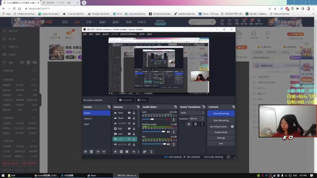Hide the Text2 source
The width and height of the screenshot is (317, 178).
129,118
